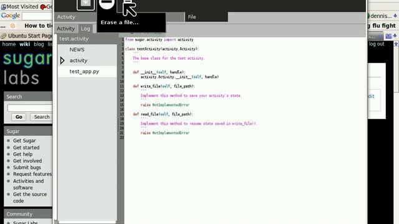
Task: Select the activity folder row
Action: pyautogui.click(x=87, y=60)
